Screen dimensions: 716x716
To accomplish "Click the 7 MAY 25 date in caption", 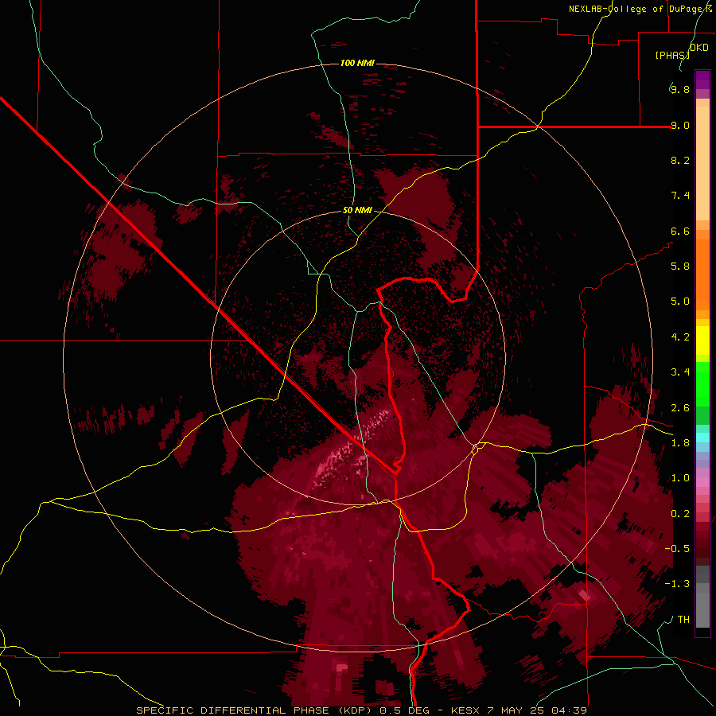I will pyautogui.click(x=516, y=710).
